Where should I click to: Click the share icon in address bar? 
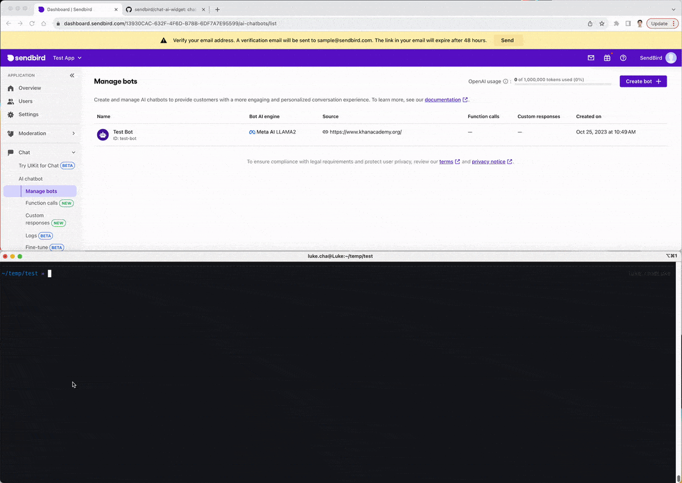[x=590, y=23]
